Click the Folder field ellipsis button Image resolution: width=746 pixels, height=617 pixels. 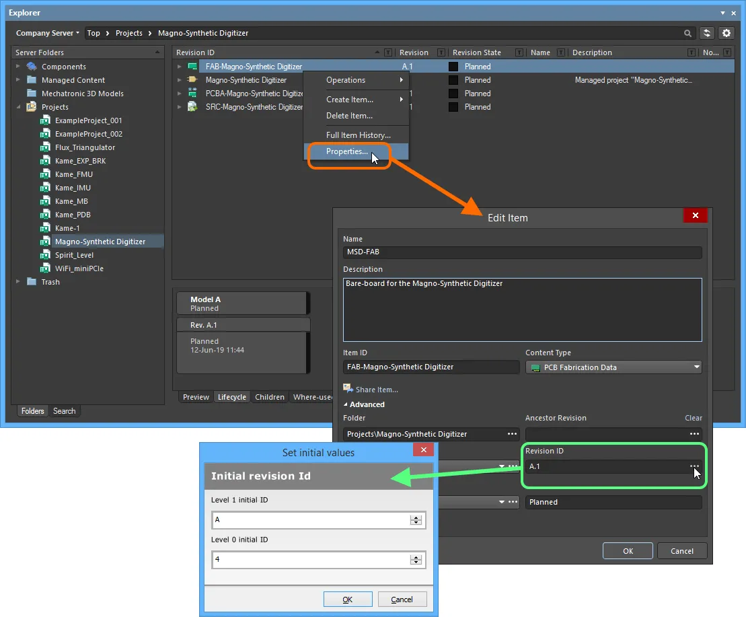[x=513, y=434]
